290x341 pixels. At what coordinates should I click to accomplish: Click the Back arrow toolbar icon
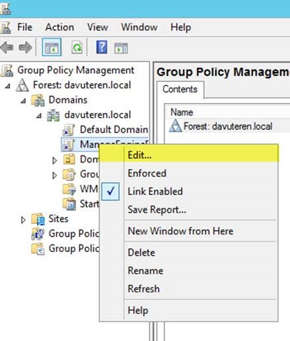tap(7, 48)
